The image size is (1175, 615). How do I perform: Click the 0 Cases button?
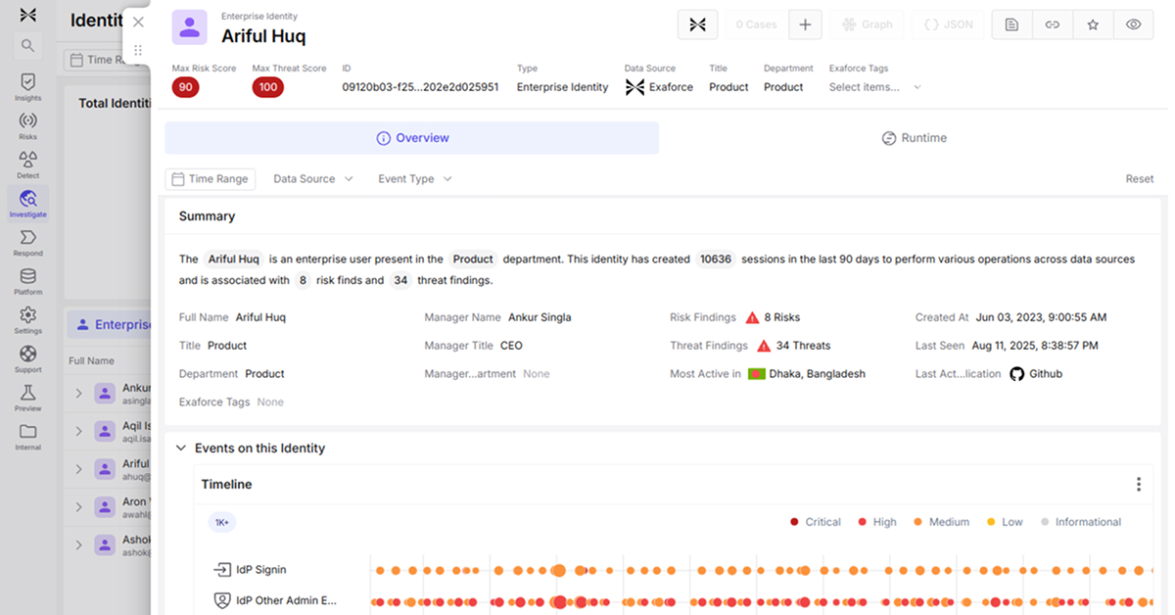[x=756, y=24]
